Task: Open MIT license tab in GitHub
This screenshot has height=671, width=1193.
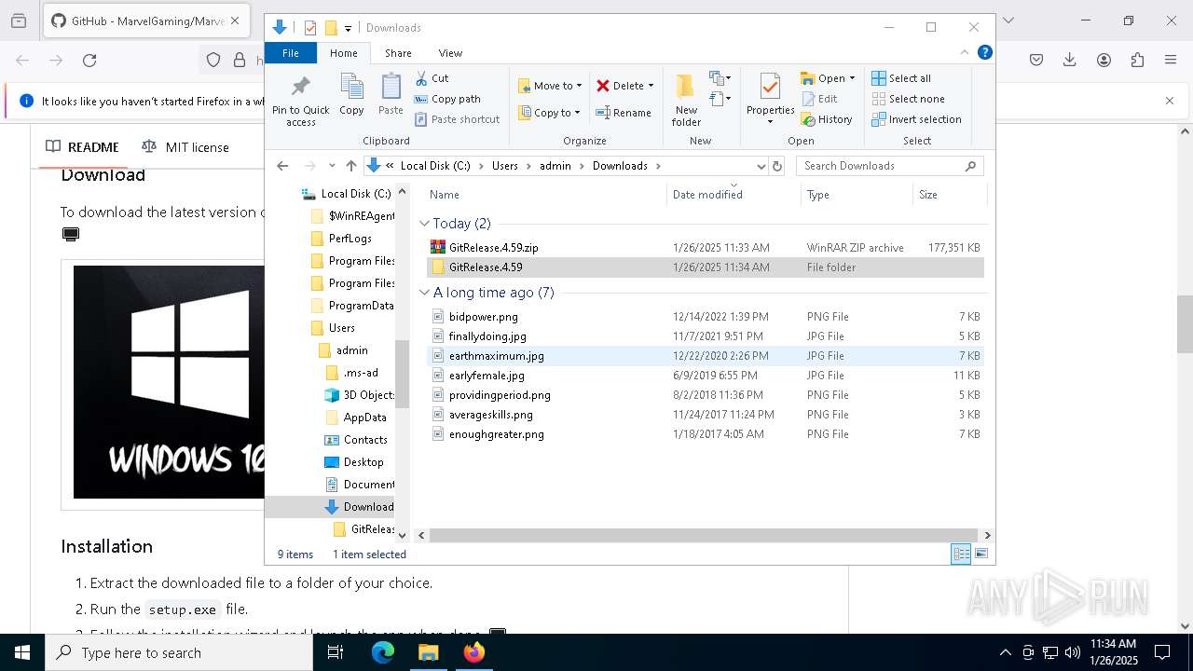Action: click(185, 147)
